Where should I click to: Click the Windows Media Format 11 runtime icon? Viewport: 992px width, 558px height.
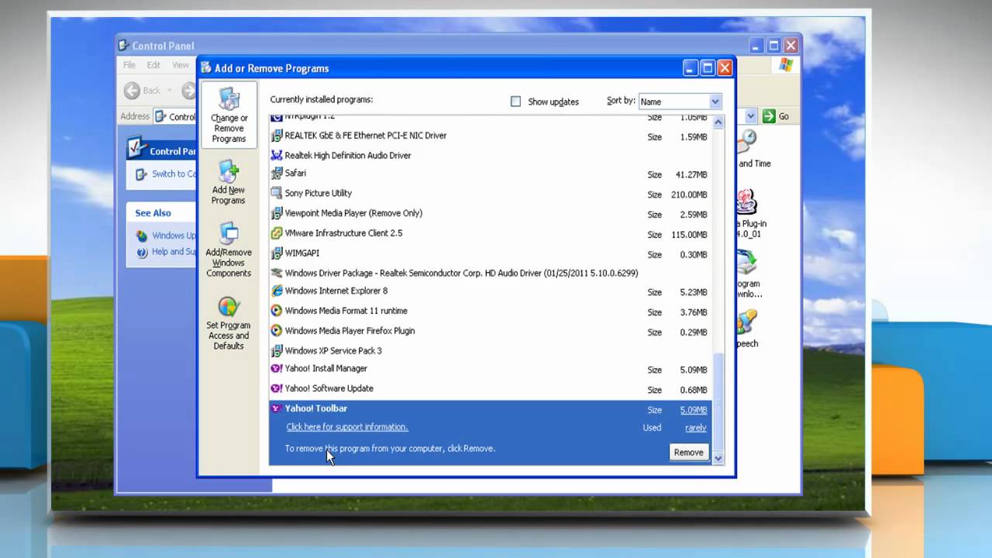[277, 311]
